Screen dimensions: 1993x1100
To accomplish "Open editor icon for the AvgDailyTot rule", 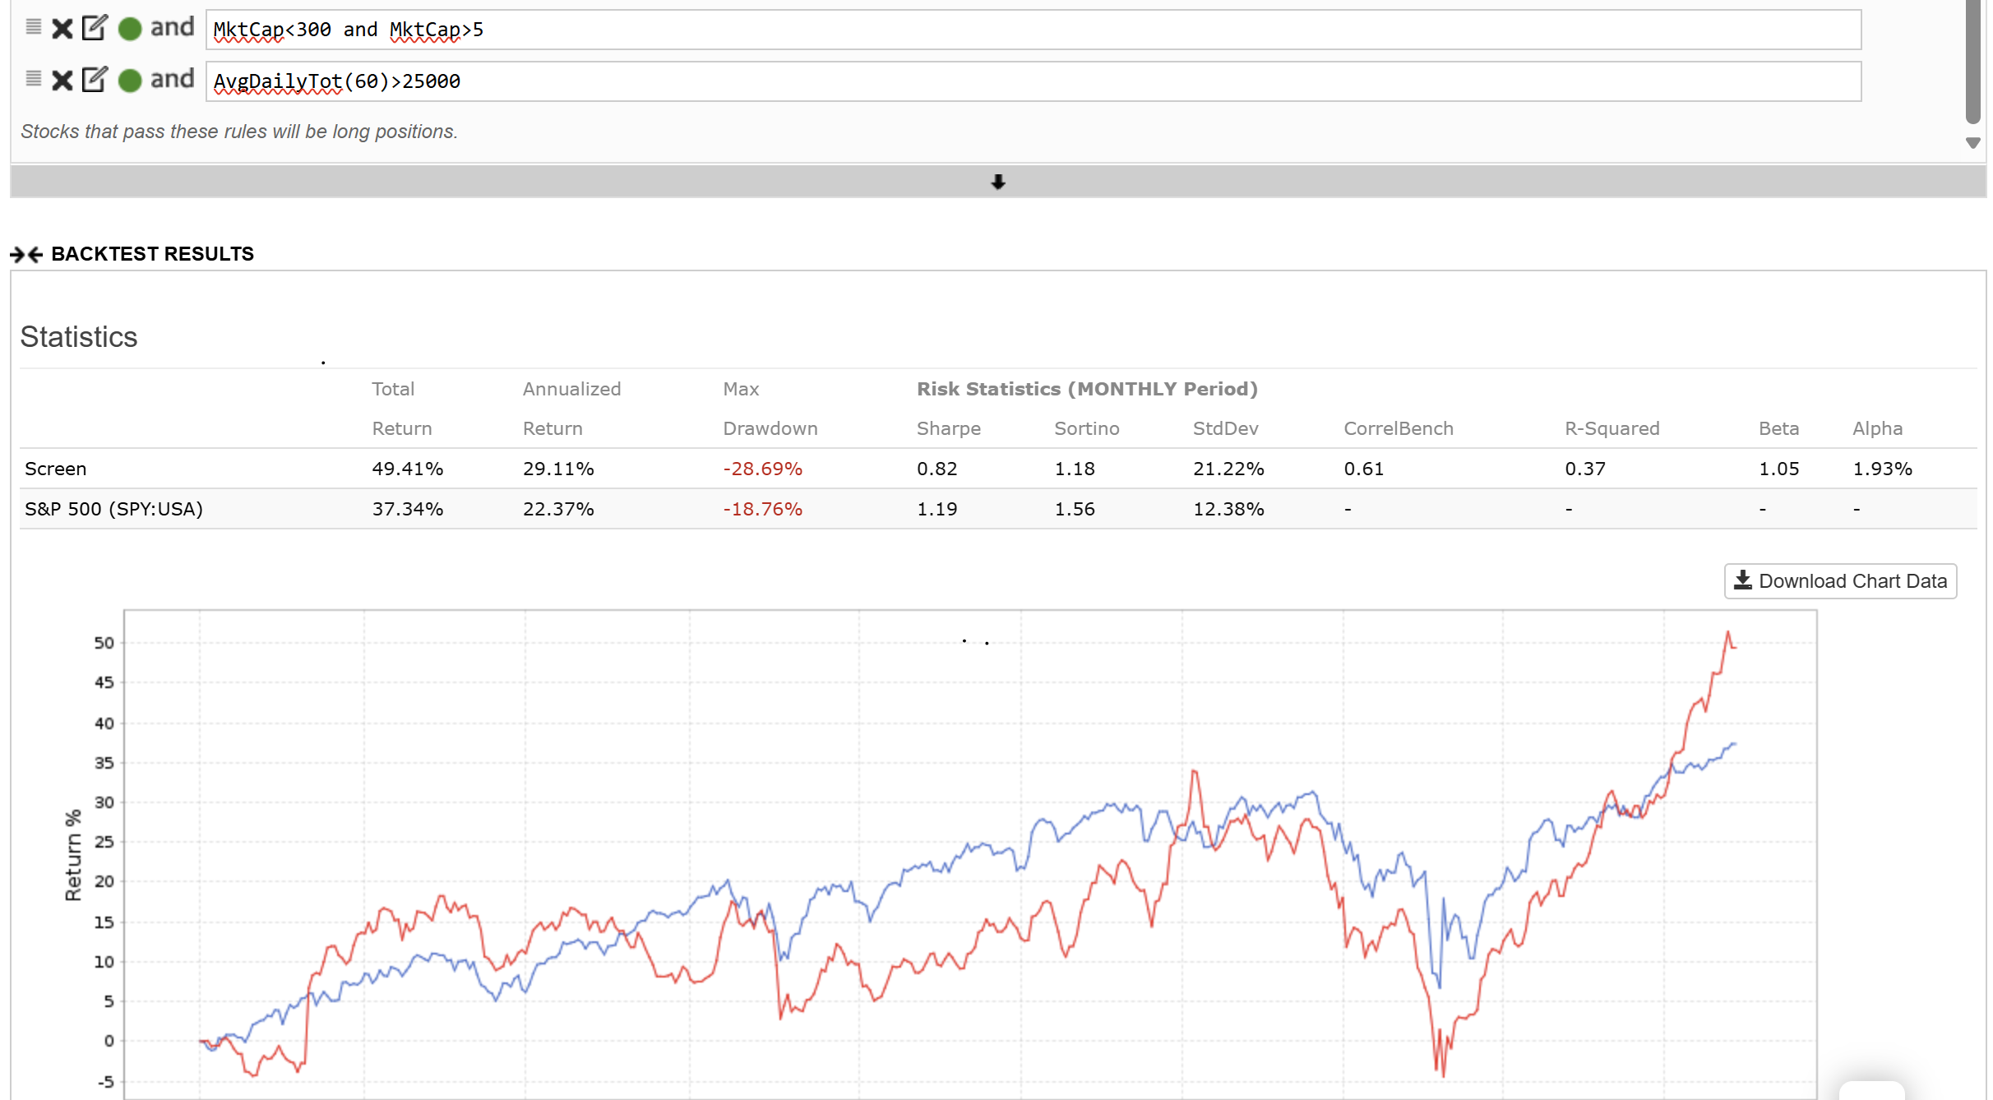I will (95, 79).
